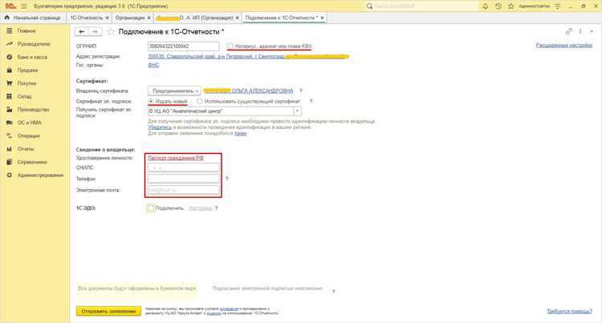Open the hamburger main menu icon
The height and width of the screenshot is (323, 602).
point(24,6)
